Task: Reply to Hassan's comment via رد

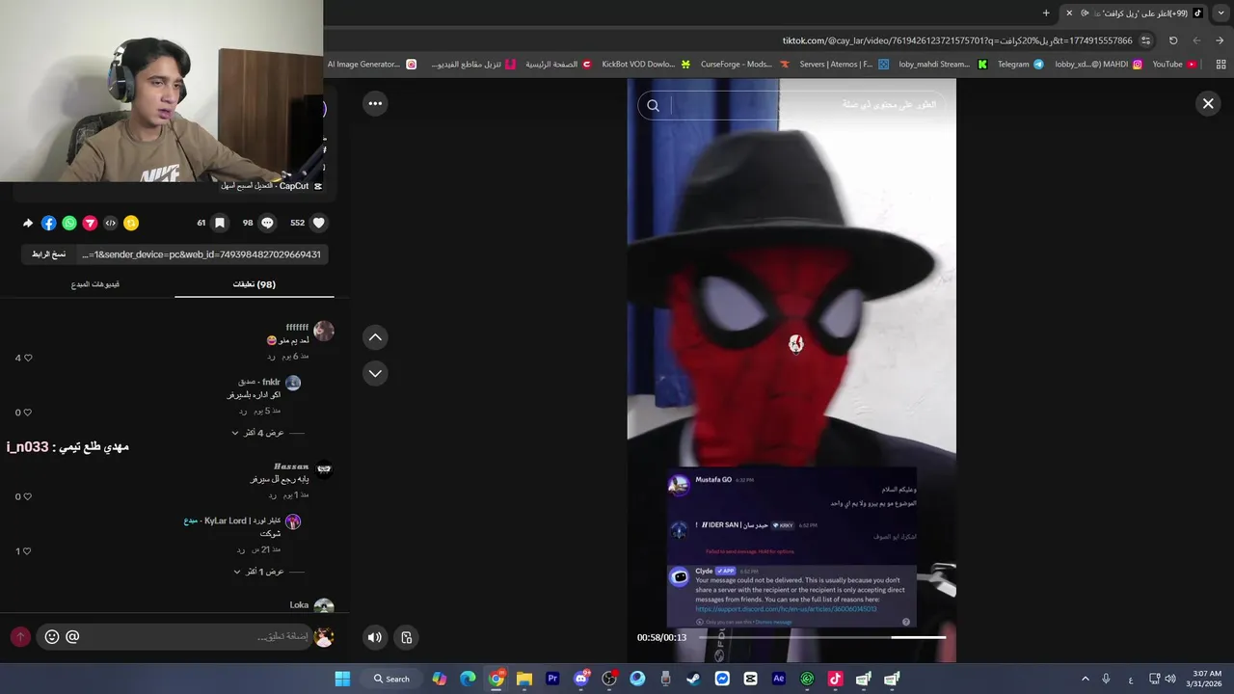Action: pyautogui.click(x=273, y=494)
